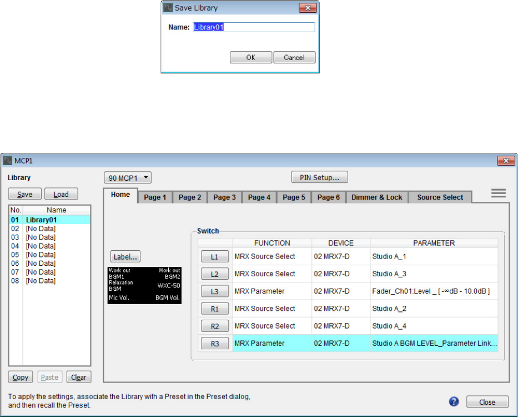Go to the Page 4 tab
The height and width of the screenshot is (417, 518).
[259, 197]
